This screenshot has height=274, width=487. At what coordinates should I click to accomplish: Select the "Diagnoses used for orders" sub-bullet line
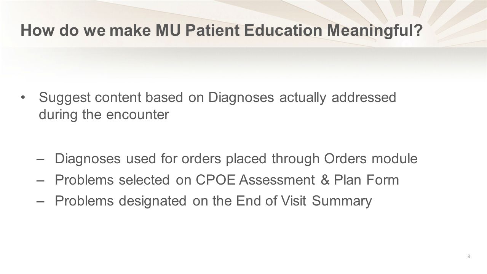coord(236,159)
